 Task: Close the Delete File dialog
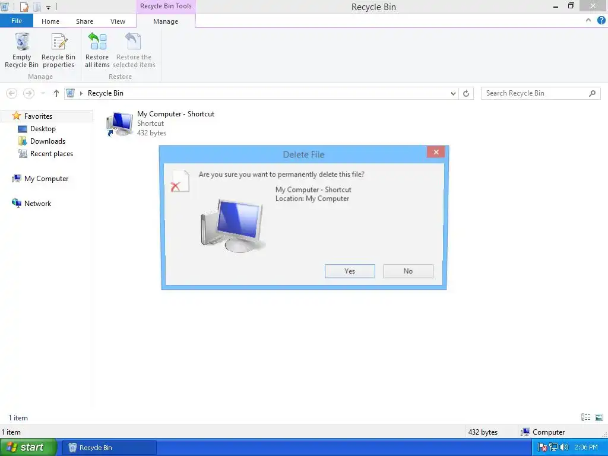pyautogui.click(x=436, y=152)
